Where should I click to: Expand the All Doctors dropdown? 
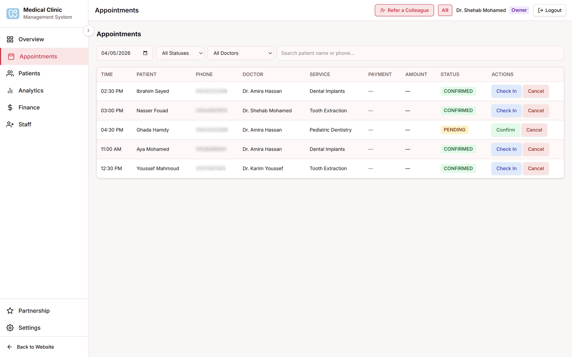pyautogui.click(x=241, y=53)
